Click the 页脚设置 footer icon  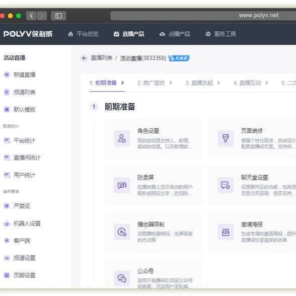7,275
